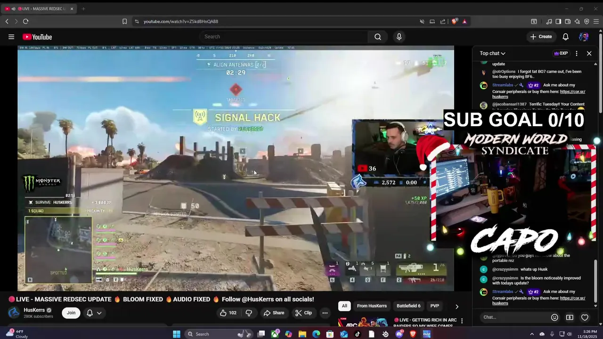
Task: Open Discord from the taskbar
Action: point(399,334)
